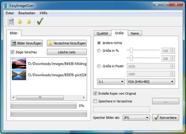Click the EasyImageSizer title bar app icon
The image size is (186, 134).
pyautogui.click(x=6, y=6)
